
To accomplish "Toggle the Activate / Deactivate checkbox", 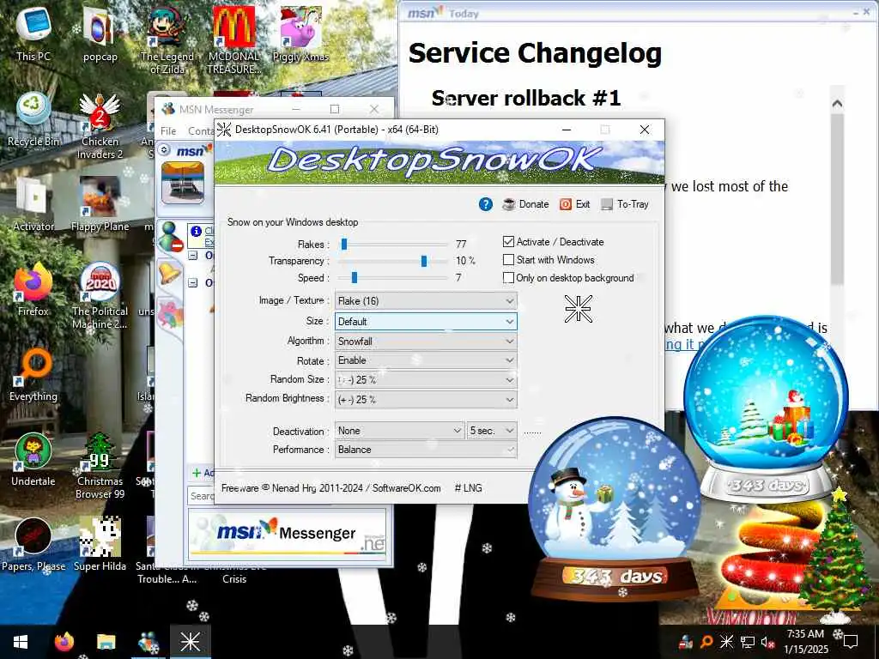I will coord(508,241).
